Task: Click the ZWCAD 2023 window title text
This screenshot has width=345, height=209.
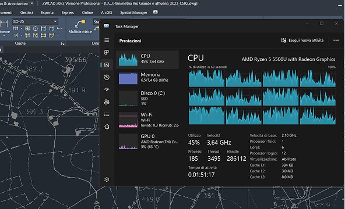Action: 120,3
